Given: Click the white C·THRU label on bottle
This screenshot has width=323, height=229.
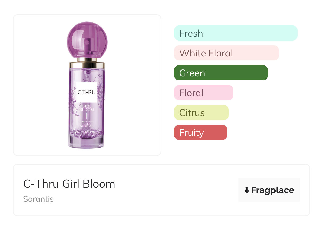Looking at the screenshot, I should pyautogui.click(x=87, y=92).
